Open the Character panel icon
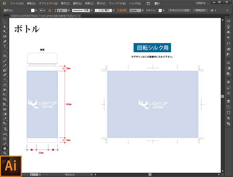The image size is (233, 177). pyautogui.click(x=229, y=93)
